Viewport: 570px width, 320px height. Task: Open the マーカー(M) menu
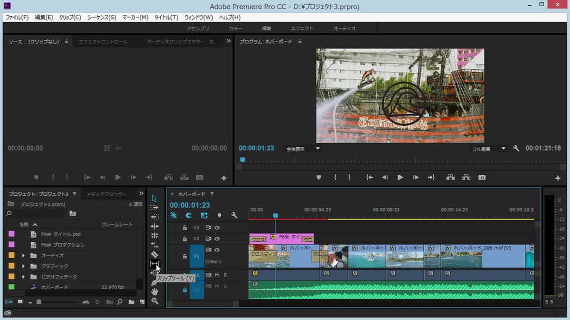click(135, 17)
